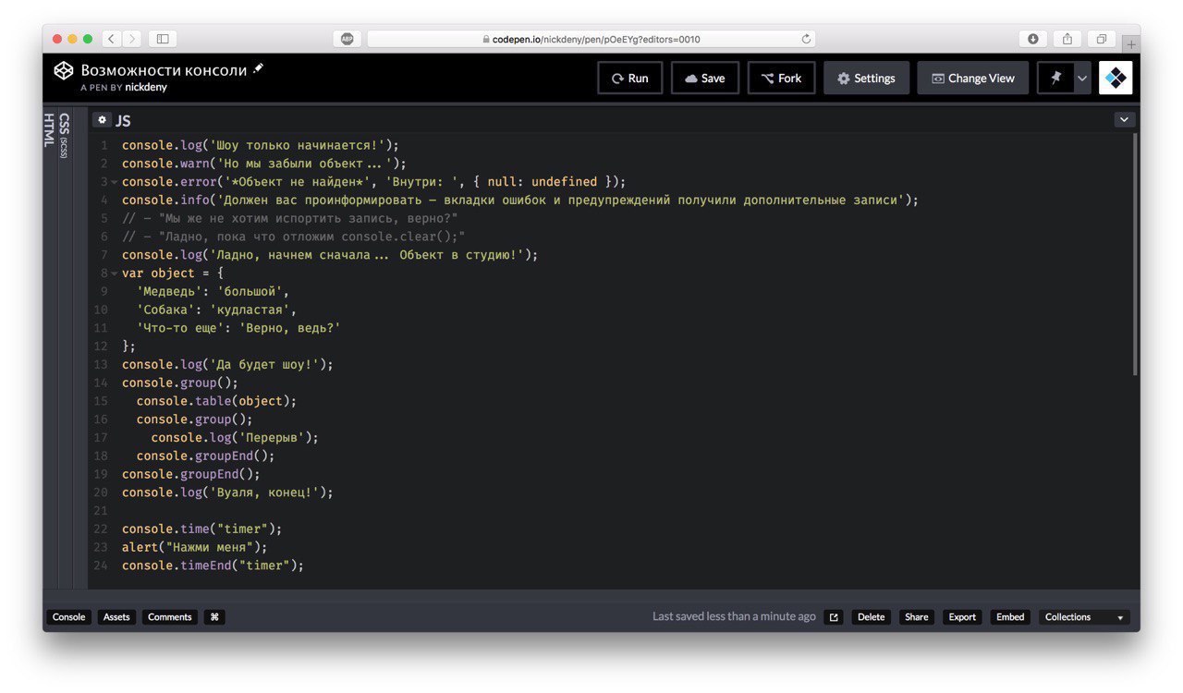The image size is (1183, 693).
Task: Open the Console panel
Action: coord(68,617)
